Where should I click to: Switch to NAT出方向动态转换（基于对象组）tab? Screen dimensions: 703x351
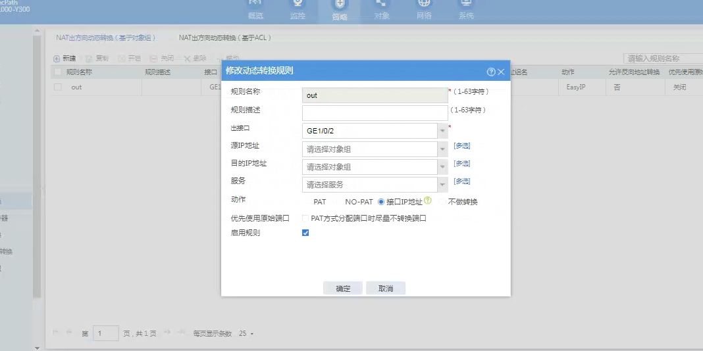point(106,37)
